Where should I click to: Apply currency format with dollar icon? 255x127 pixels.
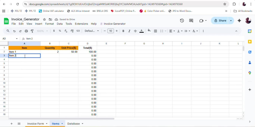[54, 31]
